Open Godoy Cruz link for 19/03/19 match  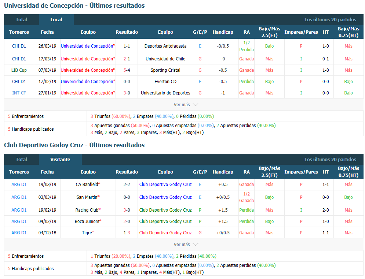tap(165, 185)
